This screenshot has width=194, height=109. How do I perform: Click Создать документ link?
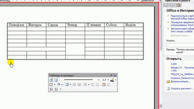pyautogui.click(x=182, y=89)
